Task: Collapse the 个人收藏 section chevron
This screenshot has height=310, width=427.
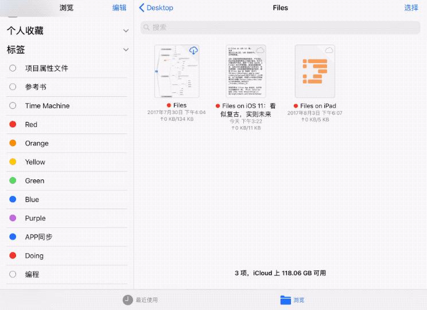Action: point(126,30)
